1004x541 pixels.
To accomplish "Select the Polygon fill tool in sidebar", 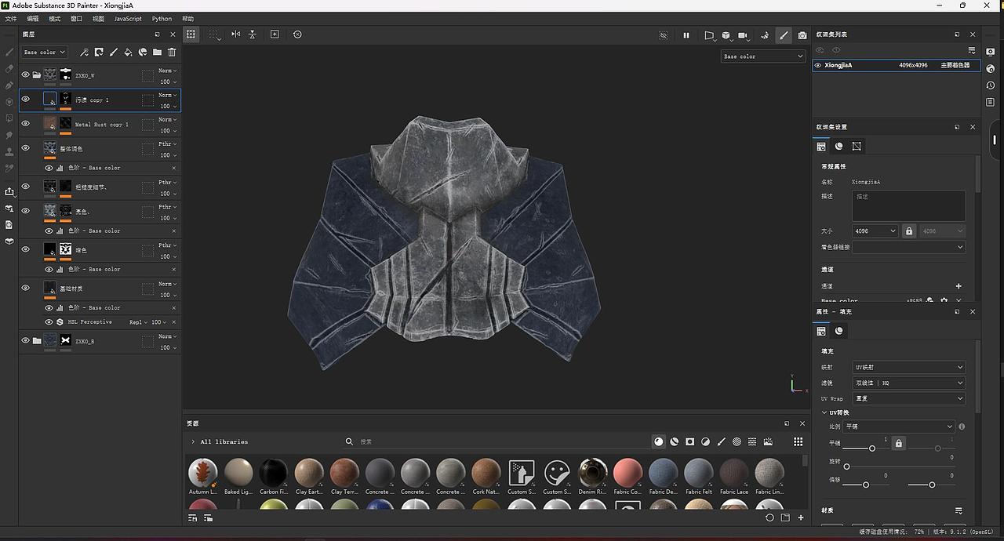I will point(9,118).
